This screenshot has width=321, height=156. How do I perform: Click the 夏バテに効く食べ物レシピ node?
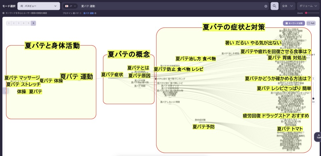(x=170, y=83)
